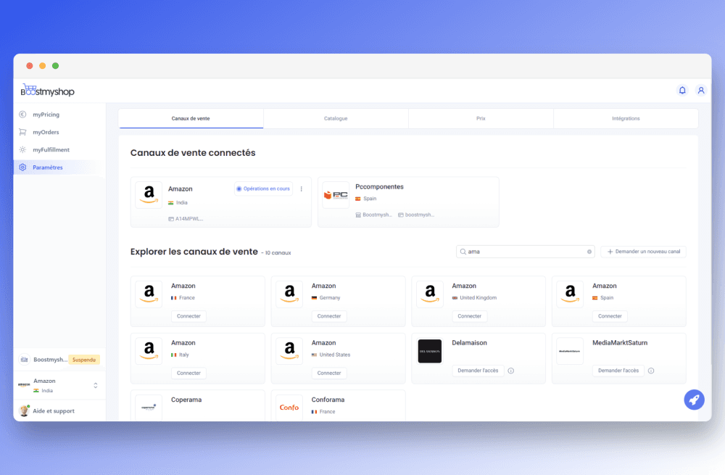Click the Amazon United States logo
Image resolution: width=725 pixels, height=475 pixels.
pos(289,350)
